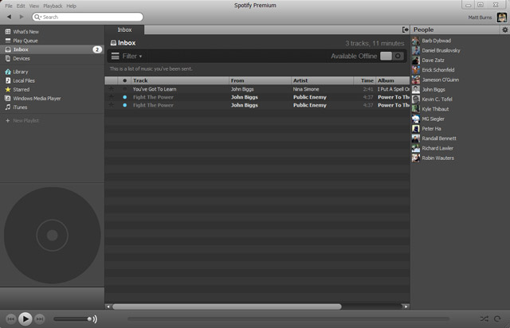
Task: Collapse the People sidebar arrow icon
Action: [406, 29]
